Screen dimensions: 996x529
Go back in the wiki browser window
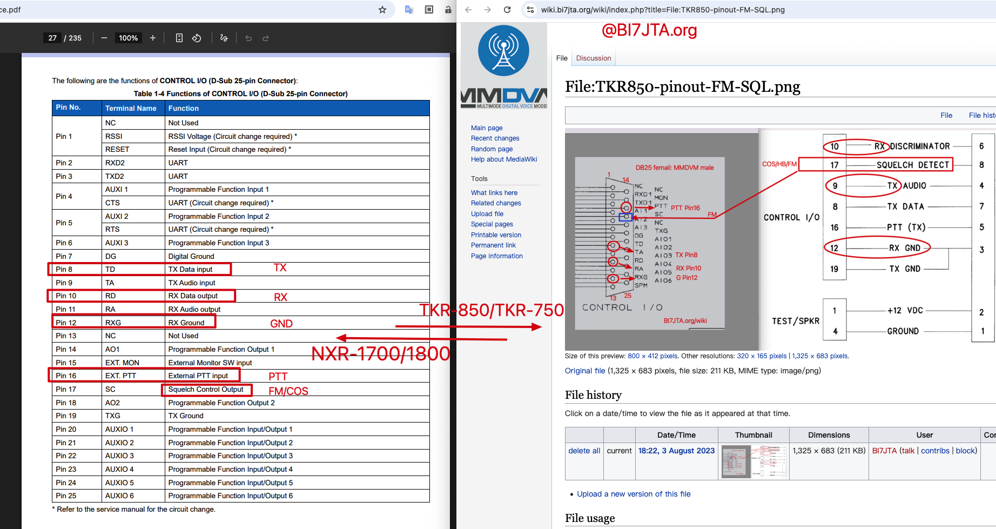(x=468, y=10)
